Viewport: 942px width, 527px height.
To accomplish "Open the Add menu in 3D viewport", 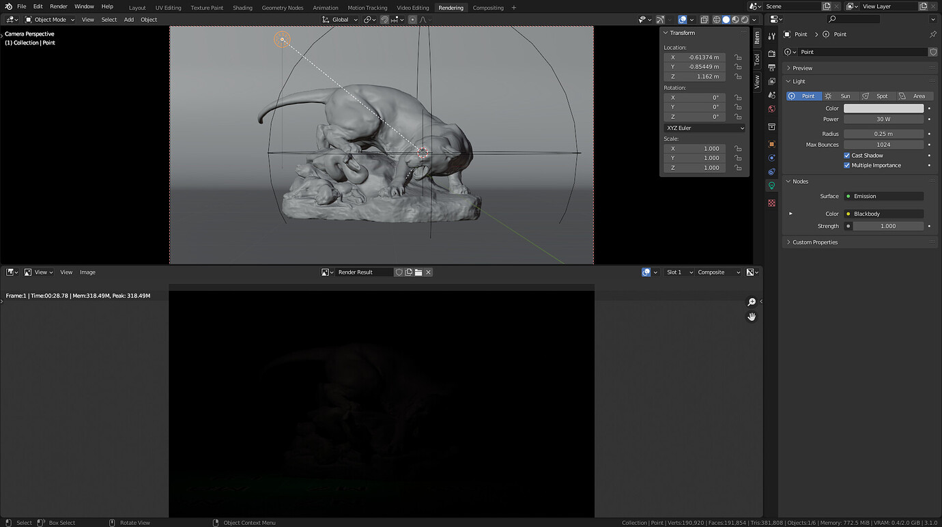I will [x=129, y=20].
